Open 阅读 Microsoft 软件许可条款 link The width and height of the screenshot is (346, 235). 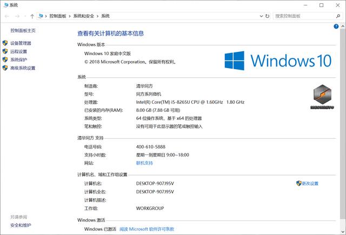click(147, 229)
